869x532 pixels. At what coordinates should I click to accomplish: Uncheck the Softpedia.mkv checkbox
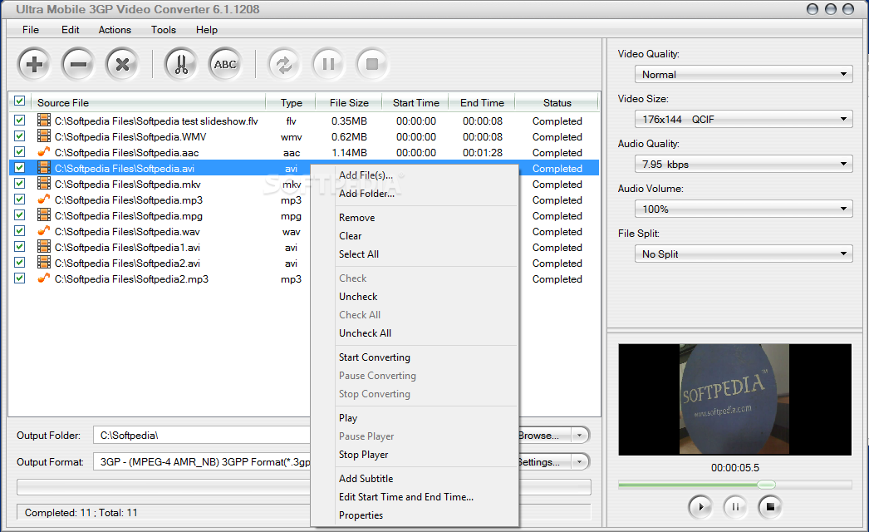coord(19,183)
